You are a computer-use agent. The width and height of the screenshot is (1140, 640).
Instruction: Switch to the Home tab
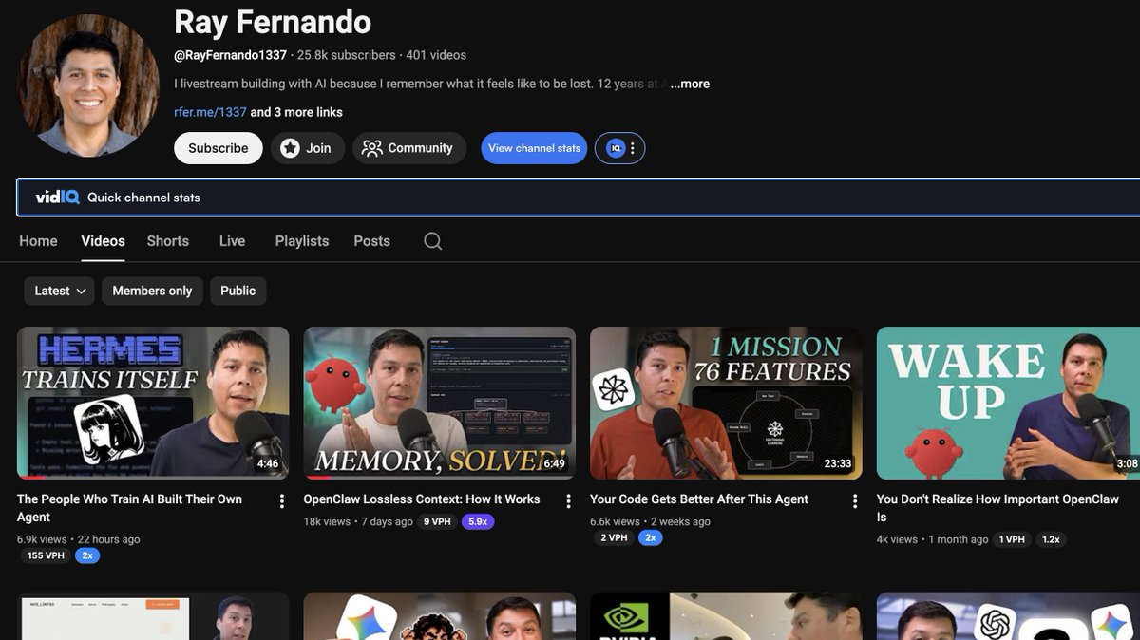point(38,241)
